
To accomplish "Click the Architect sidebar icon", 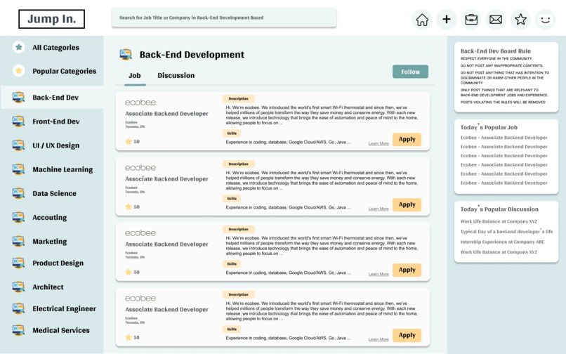I will point(18,287).
